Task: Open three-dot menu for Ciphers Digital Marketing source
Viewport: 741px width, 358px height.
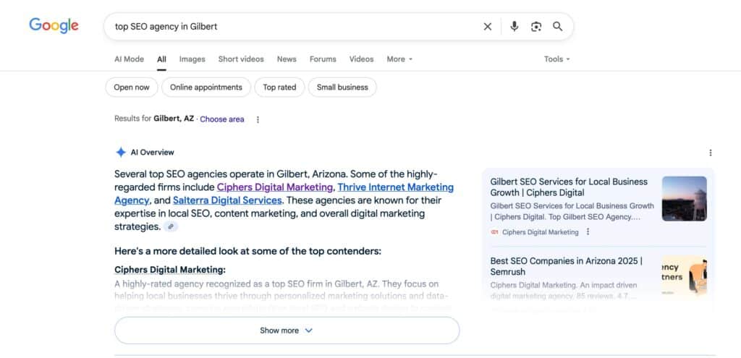Action: coord(588,232)
